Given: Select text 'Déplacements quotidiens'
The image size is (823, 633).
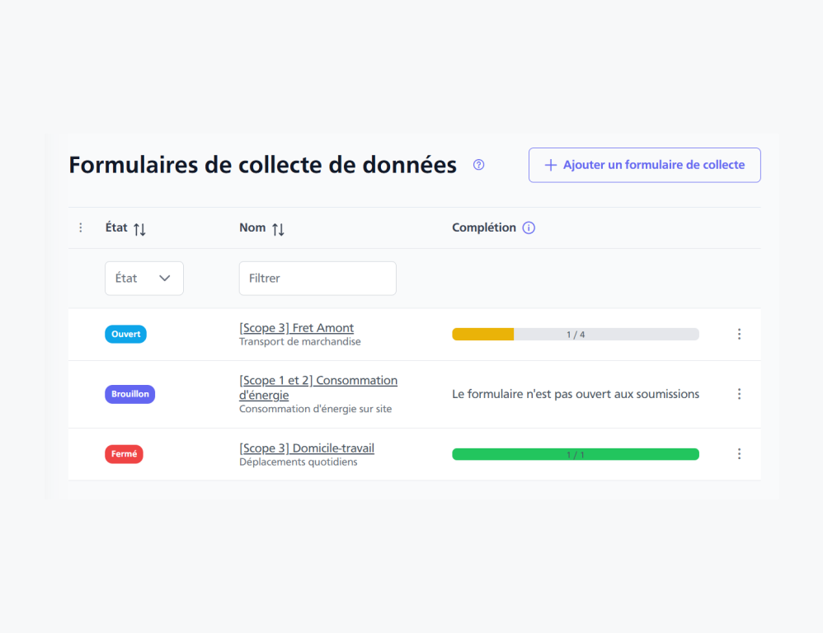Looking at the screenshot, I should tap(299, 462).
